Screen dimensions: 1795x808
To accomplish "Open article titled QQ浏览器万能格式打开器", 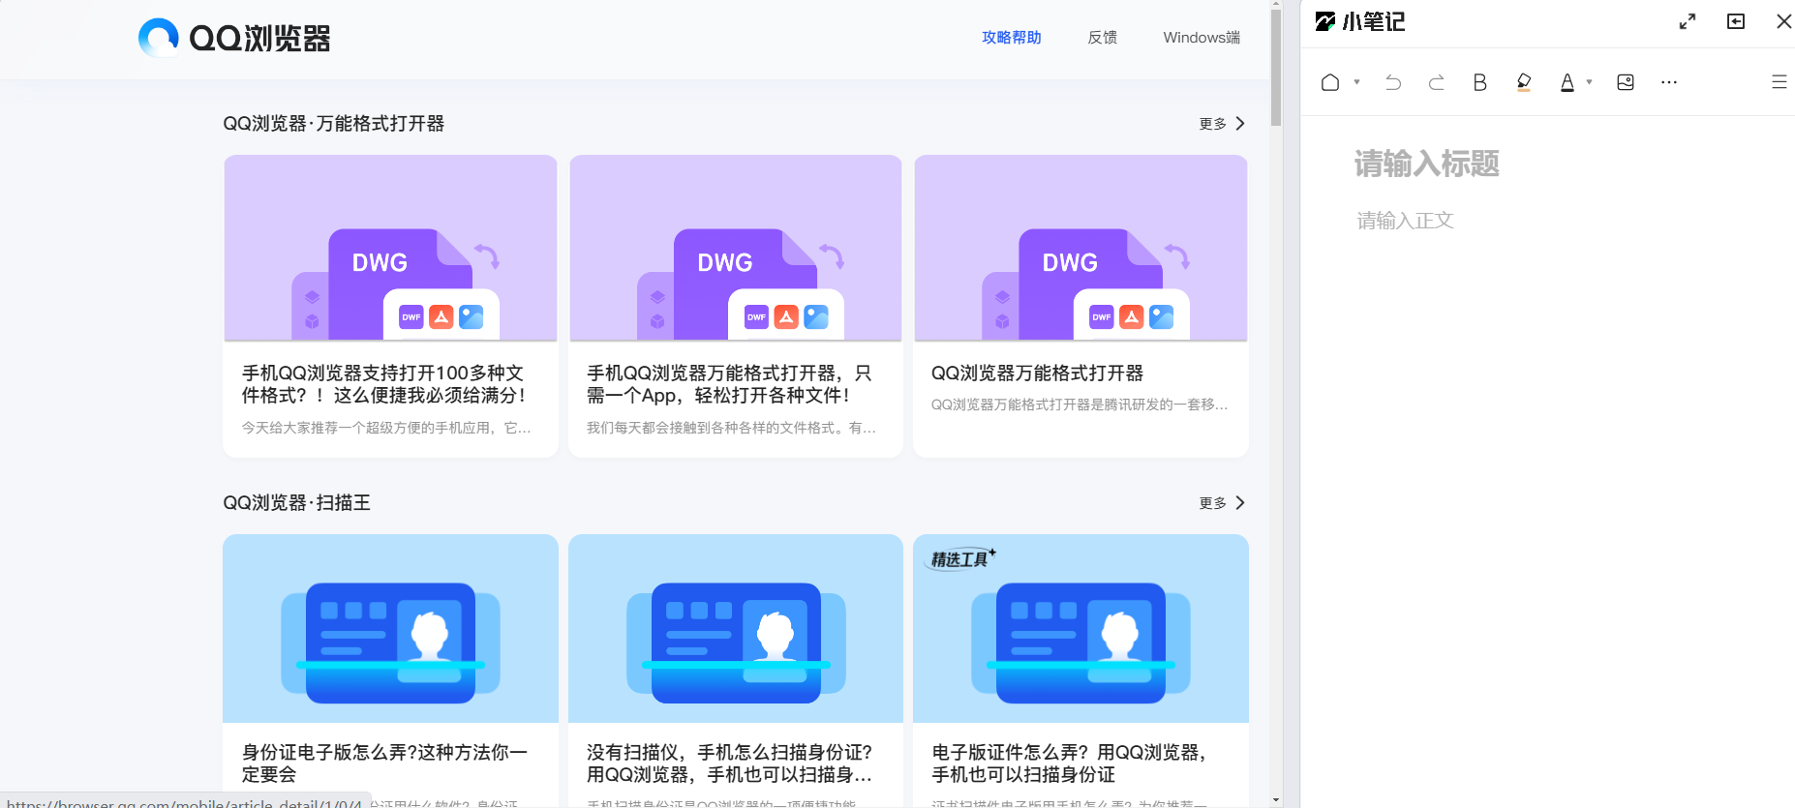I will (x=1037, y=374).
